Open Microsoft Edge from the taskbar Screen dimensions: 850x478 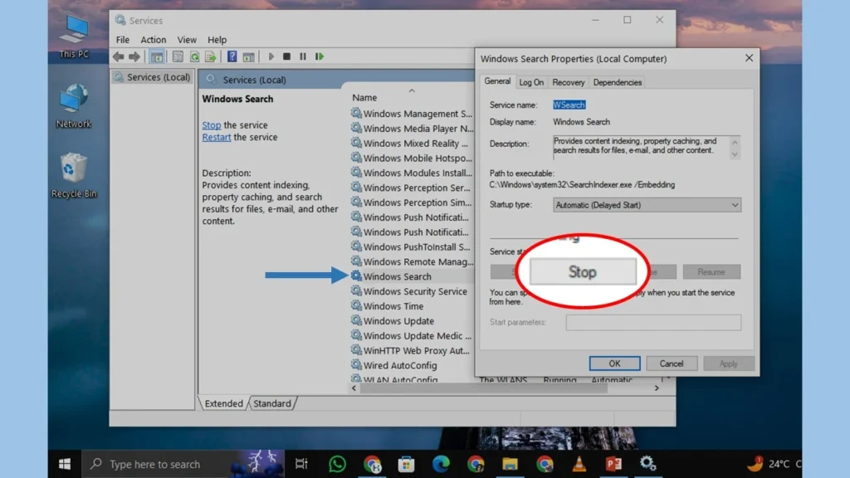441,464
